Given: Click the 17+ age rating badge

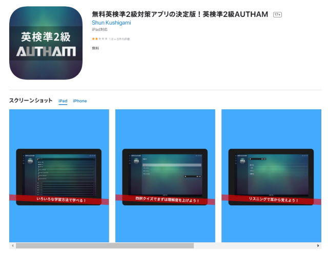Looking at the screenshot, I should (x=277, y=15).
